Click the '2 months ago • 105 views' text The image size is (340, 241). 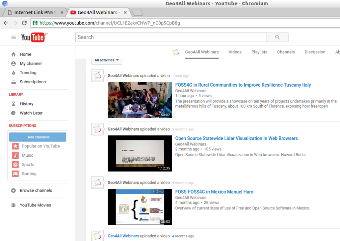199,149
